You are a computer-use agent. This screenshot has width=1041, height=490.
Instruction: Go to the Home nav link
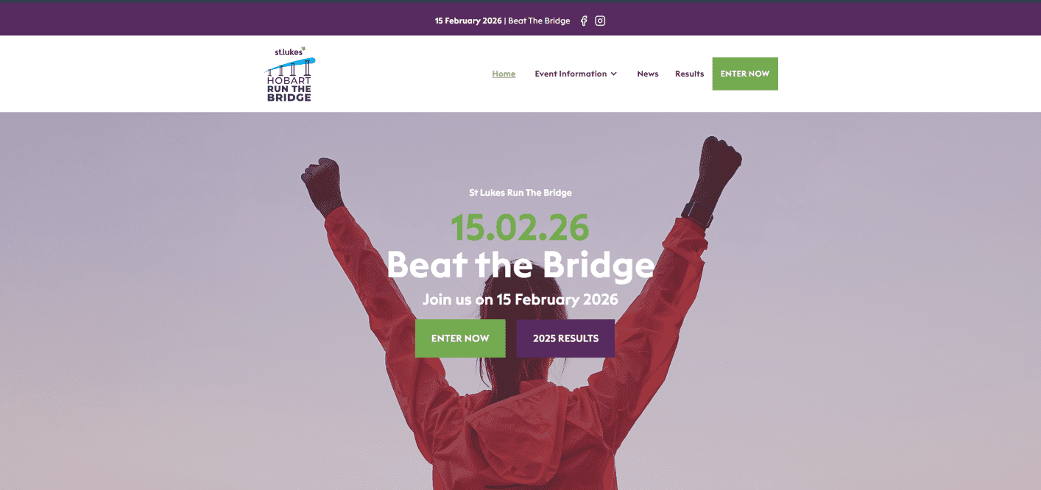pos(504,74)
